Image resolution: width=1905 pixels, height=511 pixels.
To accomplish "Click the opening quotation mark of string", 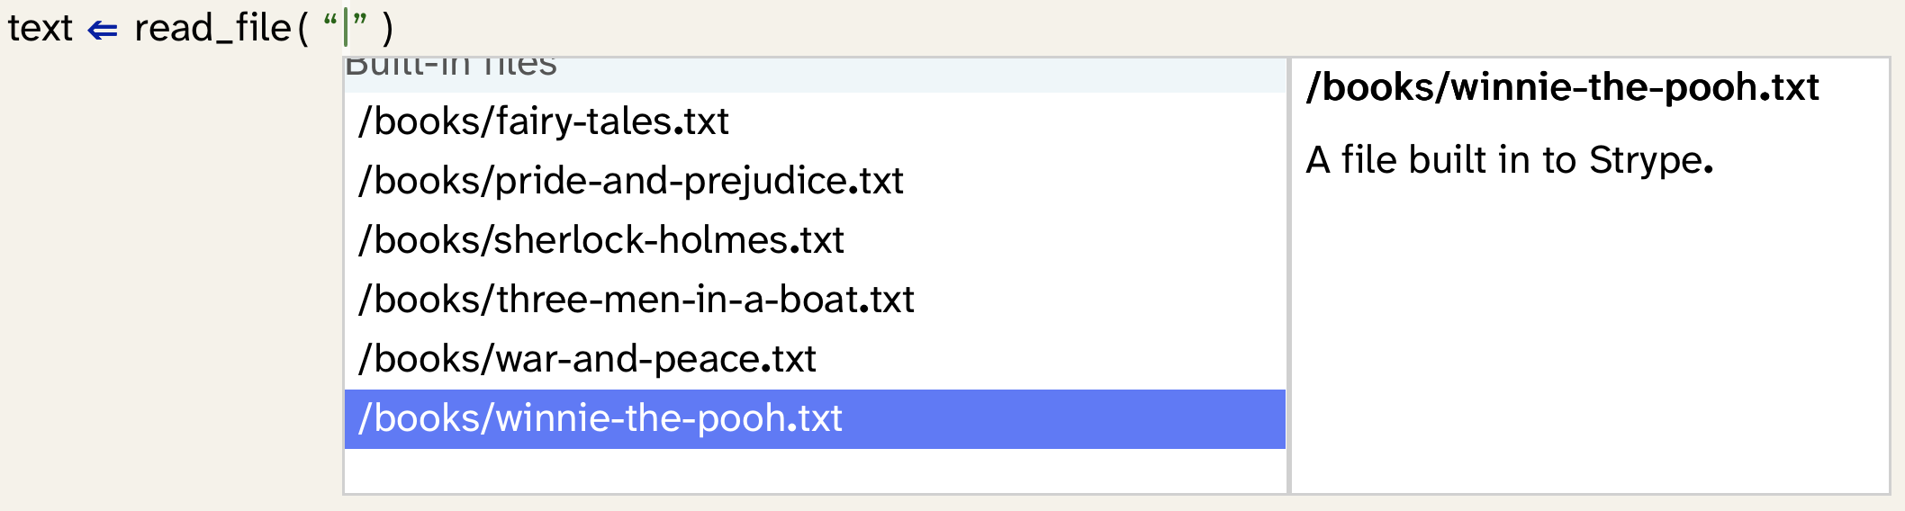I will pyautogui.click(x=330, y=22).
